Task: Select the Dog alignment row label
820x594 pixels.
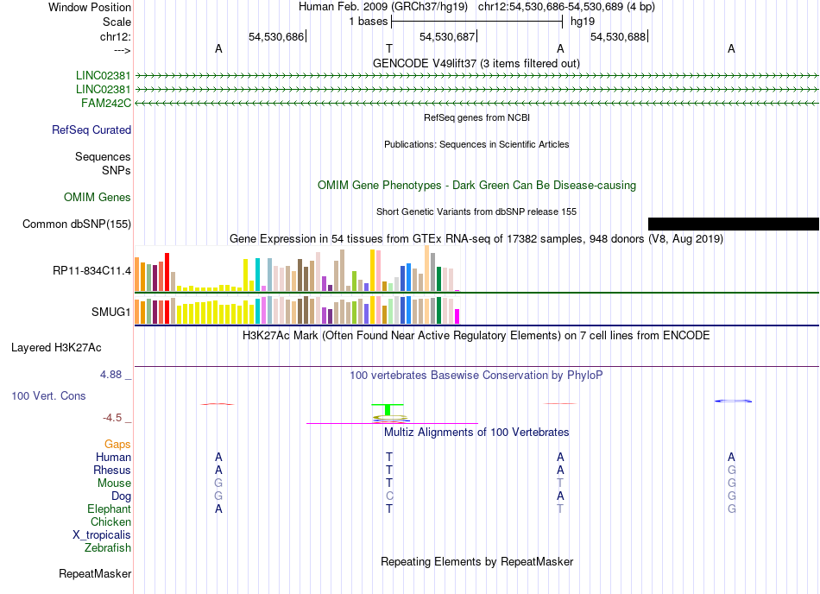Action: [x=121, y=496]
